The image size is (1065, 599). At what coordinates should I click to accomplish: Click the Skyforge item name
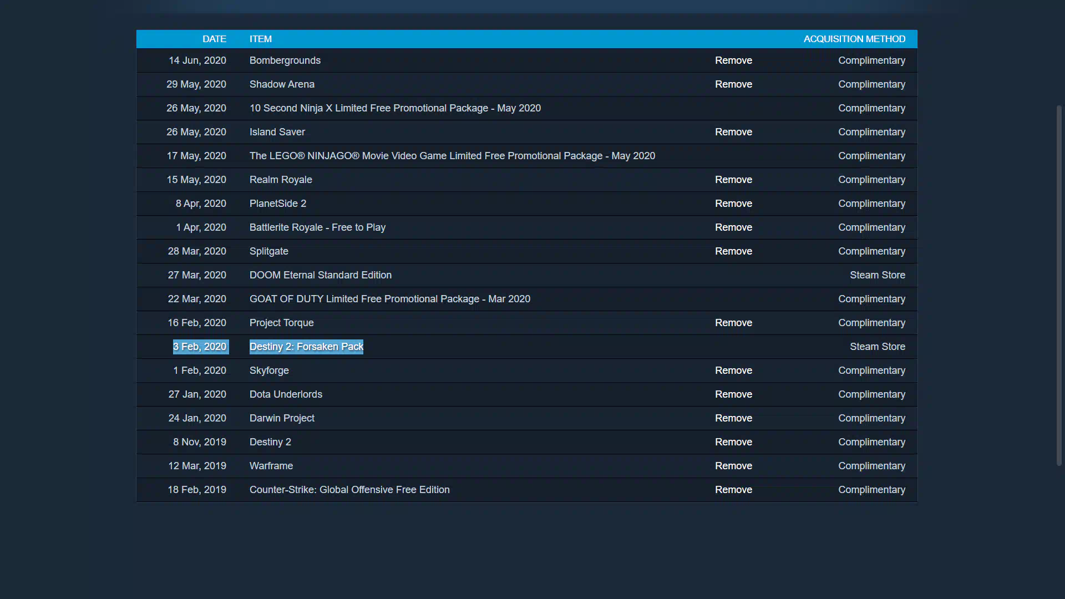[269, 370]
